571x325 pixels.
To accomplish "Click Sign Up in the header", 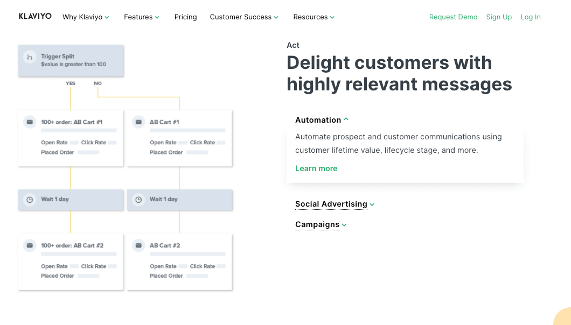I will click(x=499, y=17).
